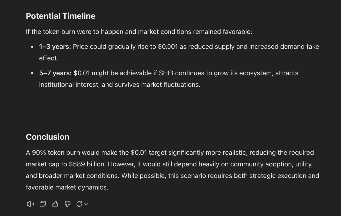Regenerate the response using the refresh icon

pos(79,204)
